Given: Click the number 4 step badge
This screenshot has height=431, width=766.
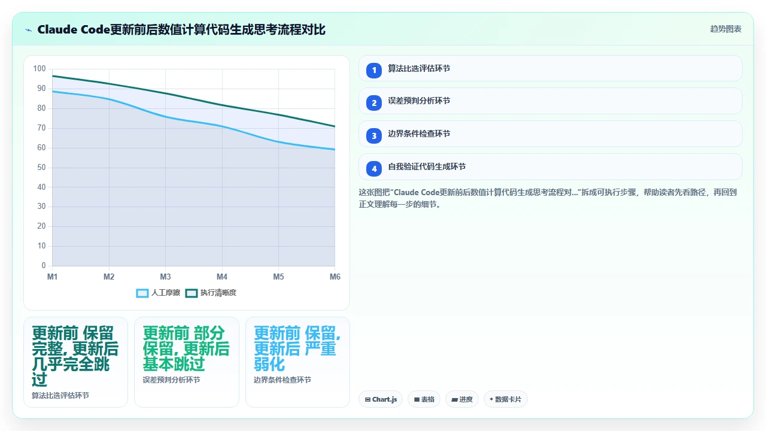Looking at the screenshot, I should tap(374, 169).
